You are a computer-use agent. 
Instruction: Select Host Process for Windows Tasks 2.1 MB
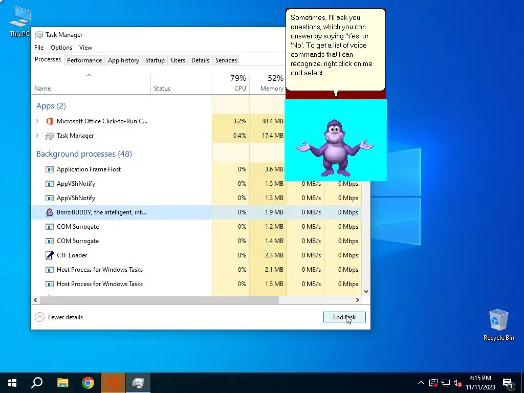click(196, 270)
